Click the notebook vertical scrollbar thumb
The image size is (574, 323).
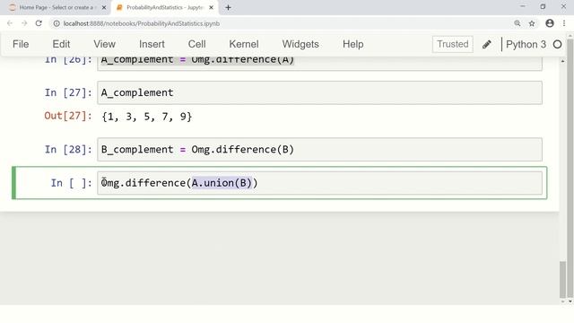pyautogui.click(x=562, y=279)
